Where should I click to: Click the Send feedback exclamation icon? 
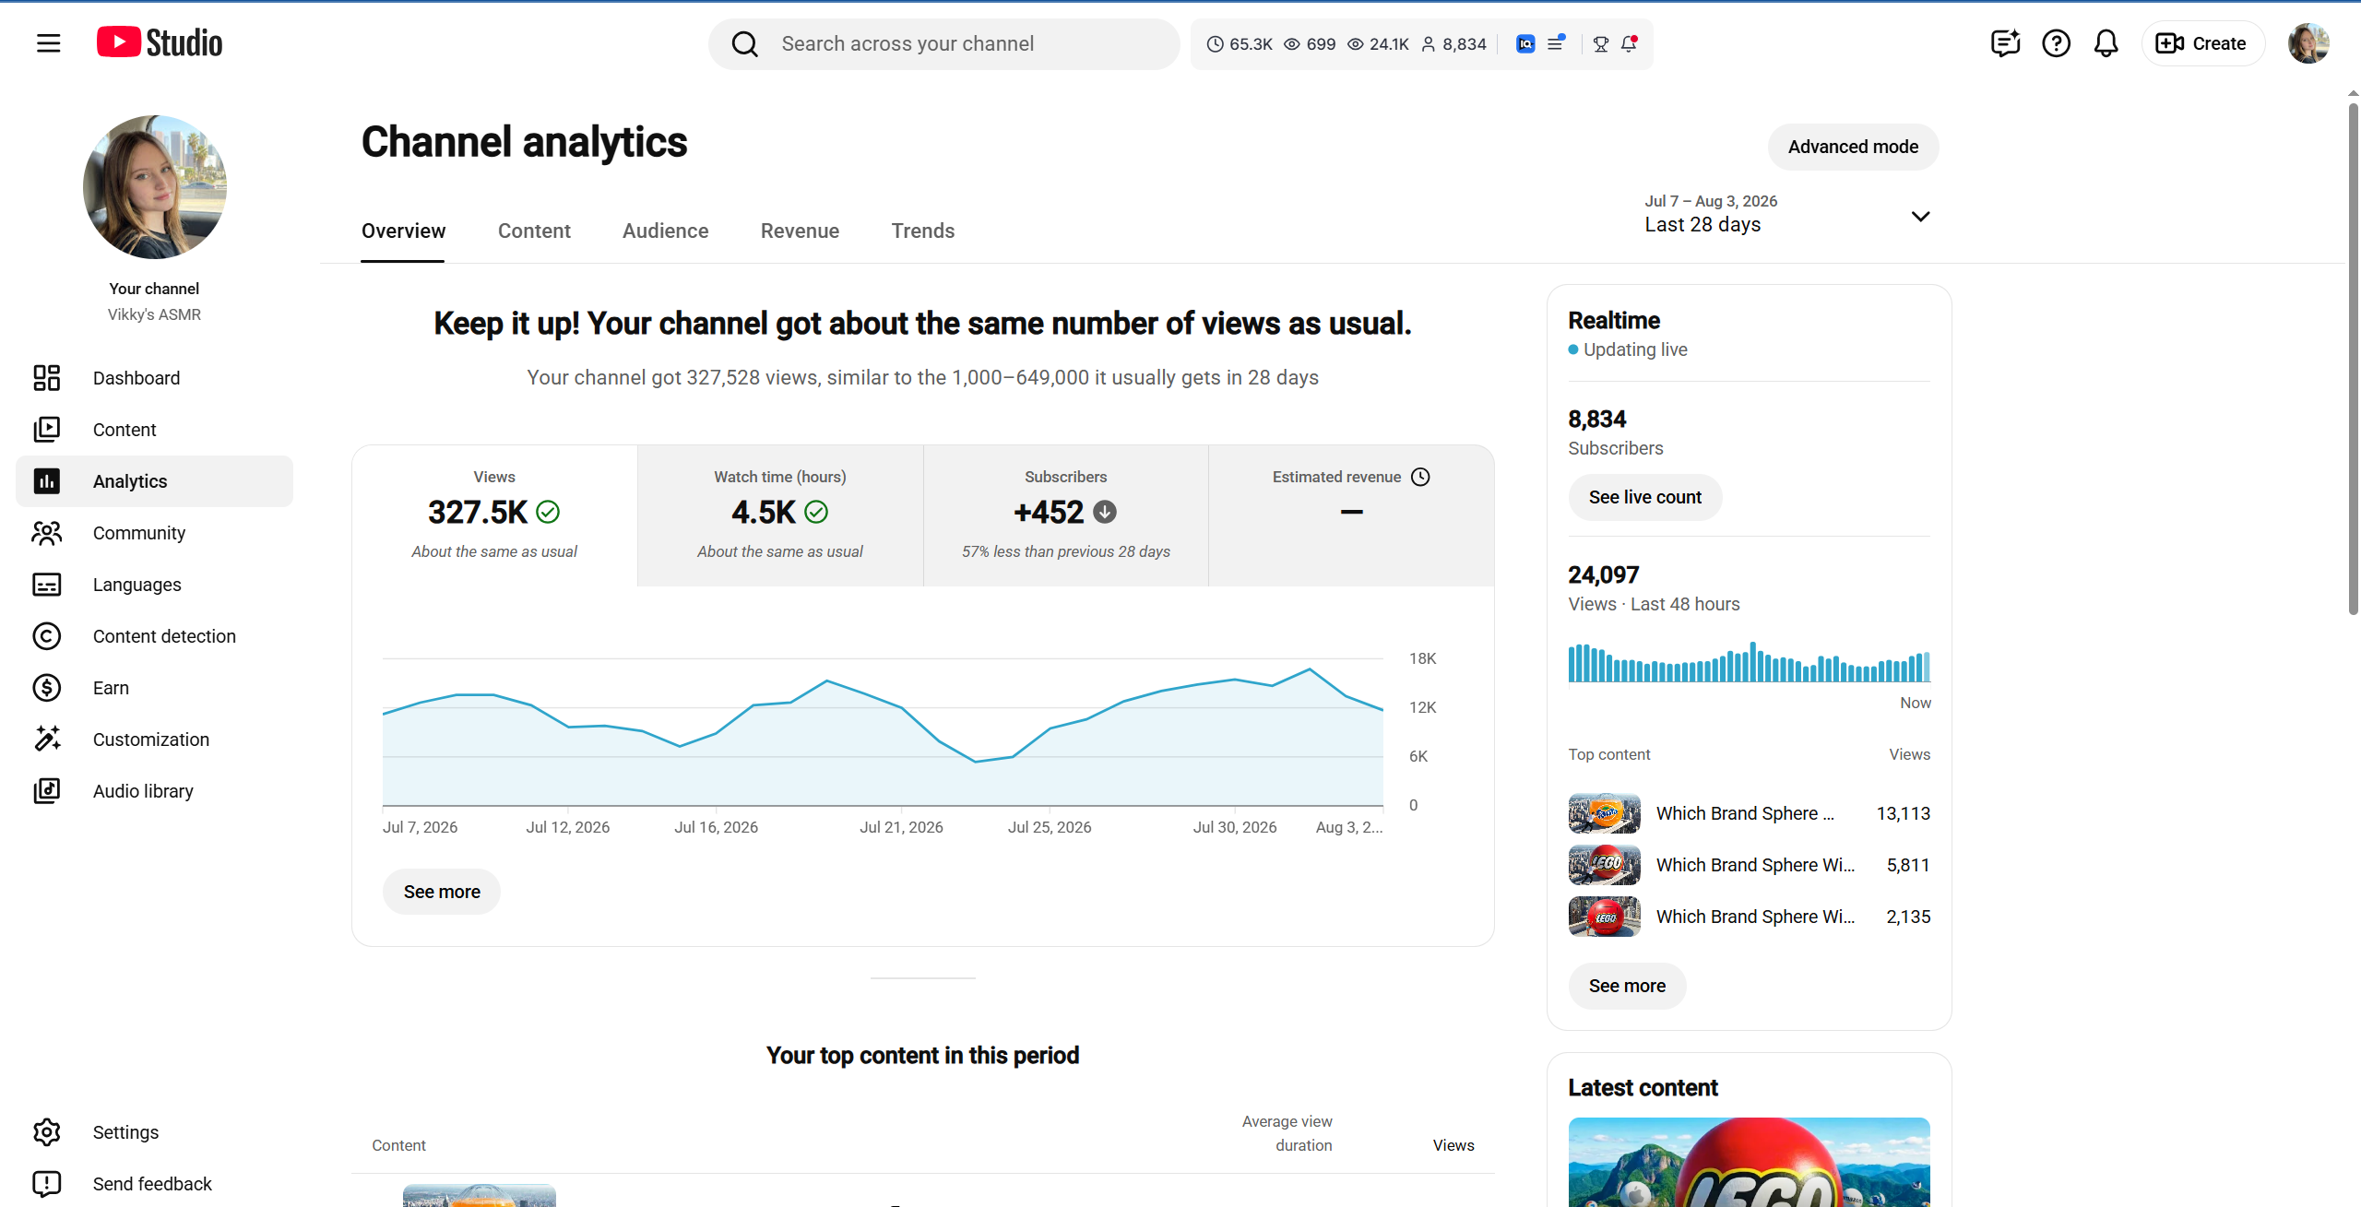47,1184
